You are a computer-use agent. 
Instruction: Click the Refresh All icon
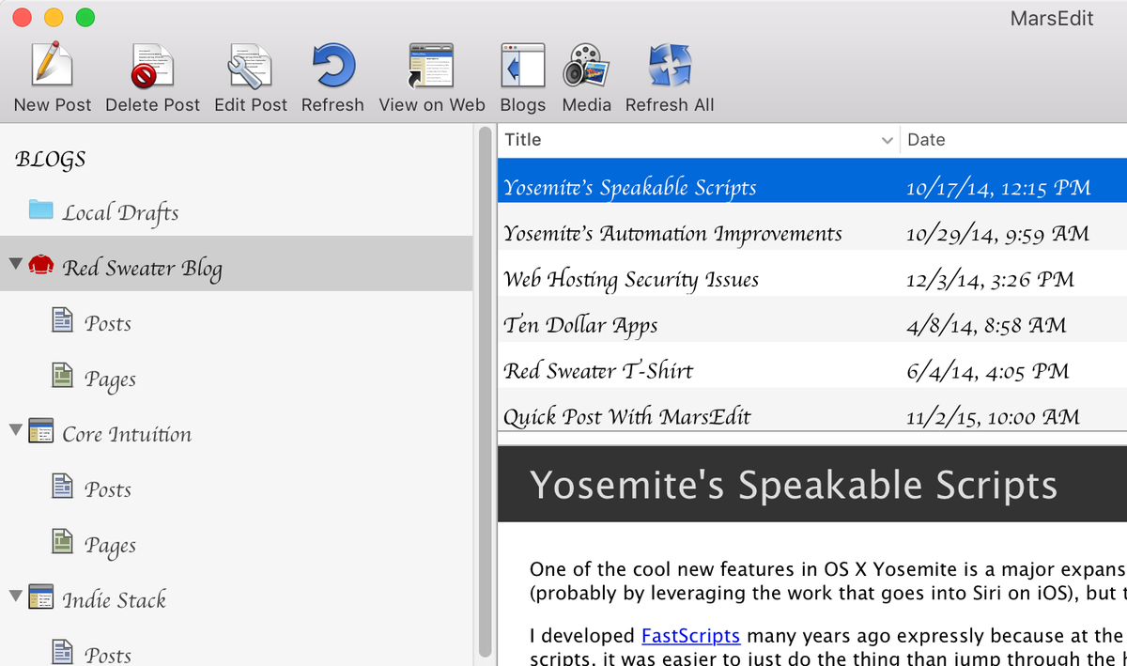pos(670,65)
